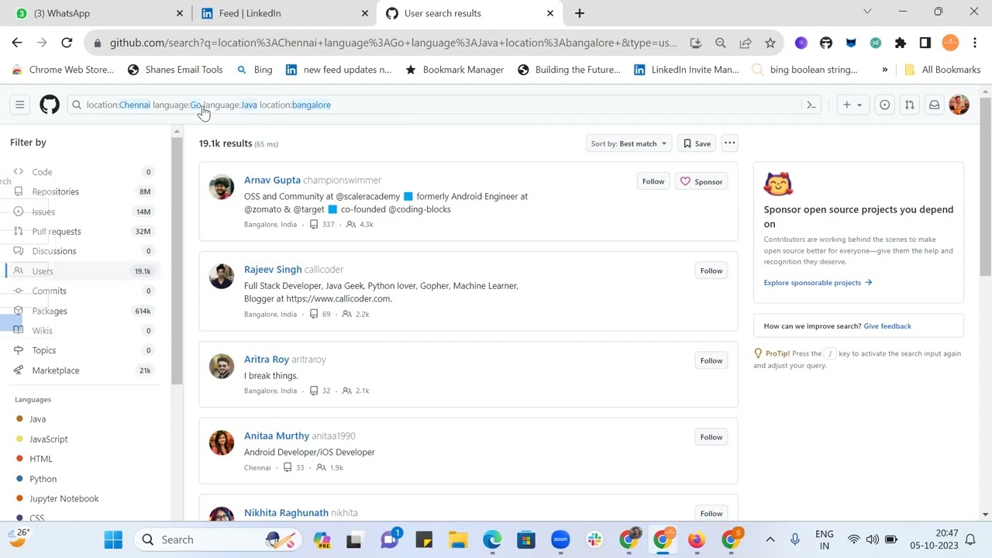
Task: Bookmark this page with star icon
Action: point(770,43)
